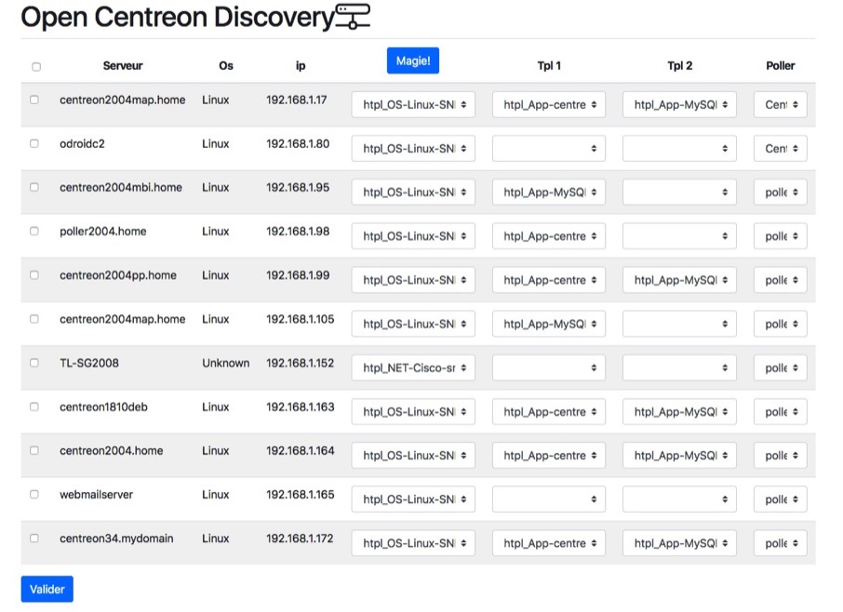
Task: Open the empty Tpl 1 dropdown for odroidc2
Action: click(x=548, y=149)
